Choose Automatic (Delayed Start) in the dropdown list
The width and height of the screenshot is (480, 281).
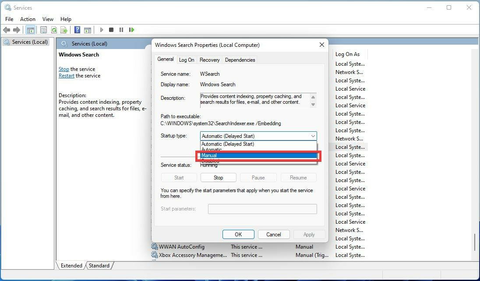point(258,144)
